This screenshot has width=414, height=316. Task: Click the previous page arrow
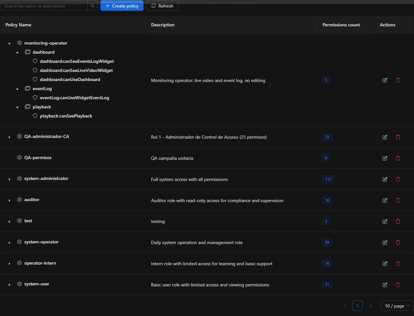pyautogui.click(x=345, y=306)
